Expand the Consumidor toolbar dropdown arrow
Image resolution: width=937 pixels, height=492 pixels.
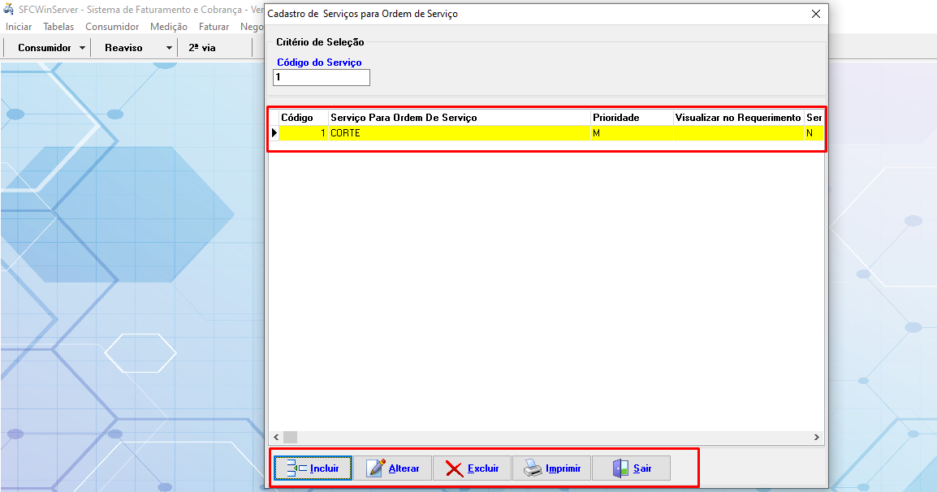[x=83, y=48]
